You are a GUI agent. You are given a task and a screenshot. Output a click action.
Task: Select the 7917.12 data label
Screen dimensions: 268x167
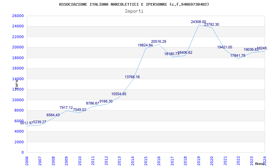pos(66,108)
